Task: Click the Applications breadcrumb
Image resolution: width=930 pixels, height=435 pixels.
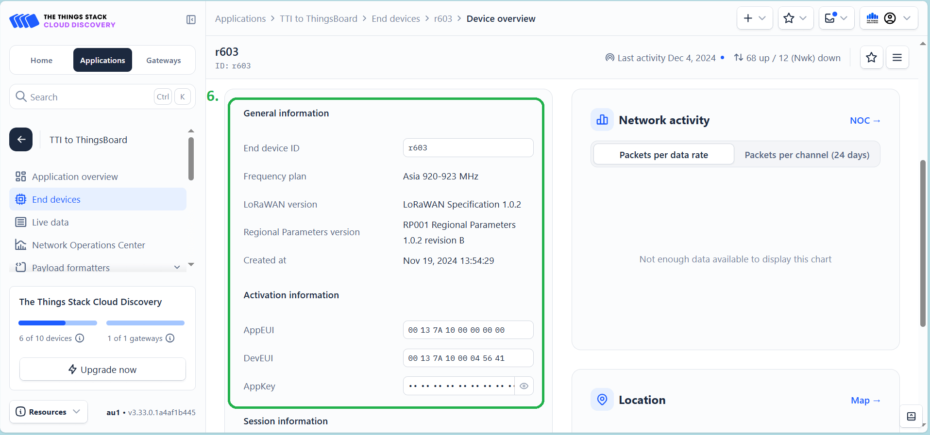Action: (240, 18)
